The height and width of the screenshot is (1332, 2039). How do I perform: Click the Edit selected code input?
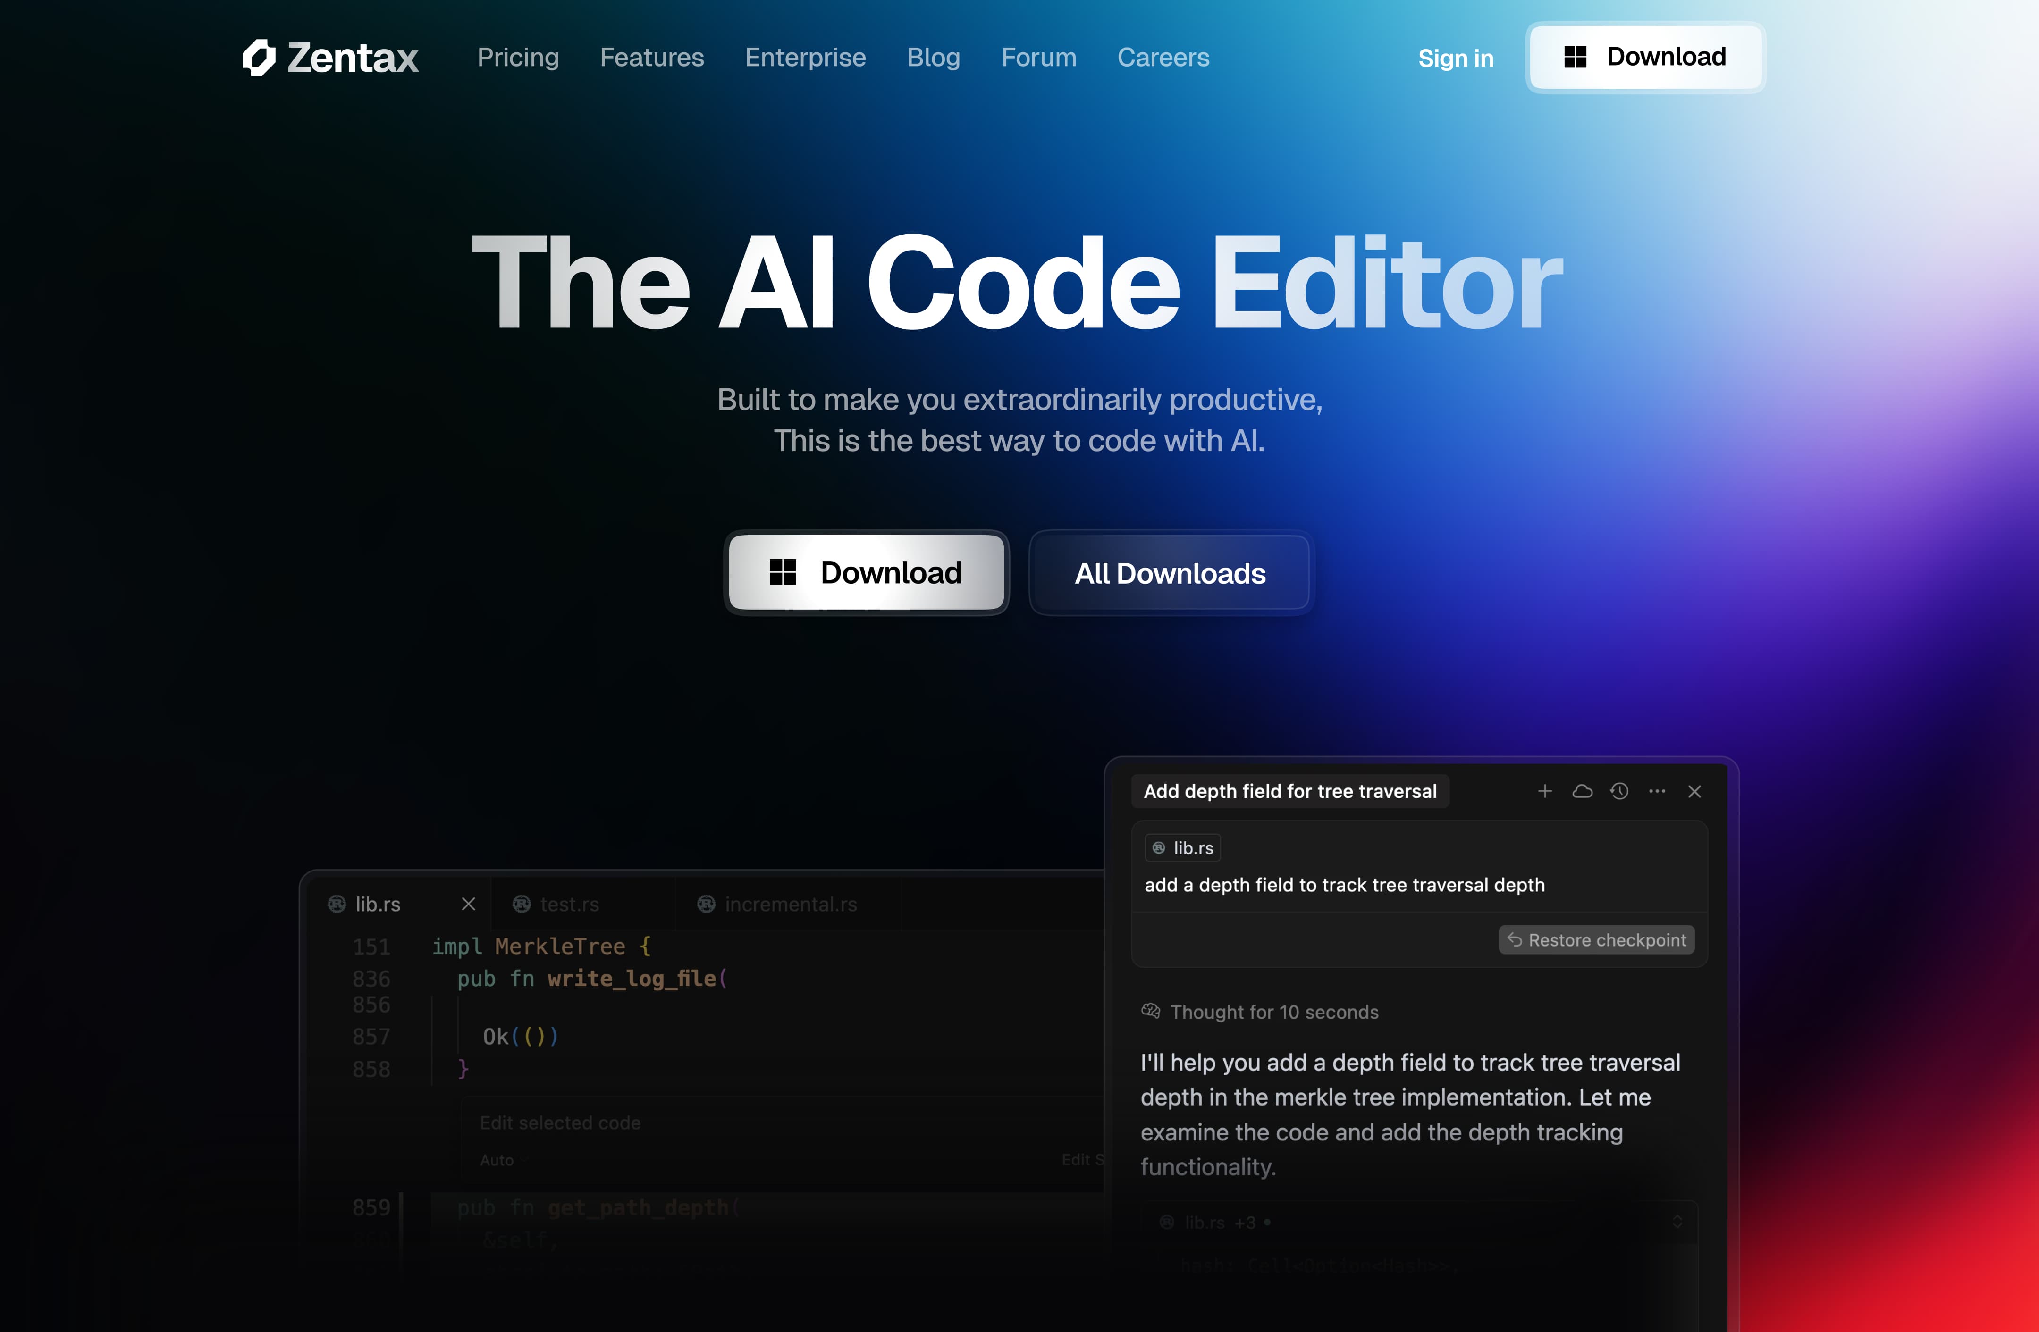(x=560, y=1123)
